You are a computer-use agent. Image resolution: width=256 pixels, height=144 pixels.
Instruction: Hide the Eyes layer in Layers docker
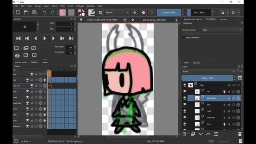click(185, 105)
